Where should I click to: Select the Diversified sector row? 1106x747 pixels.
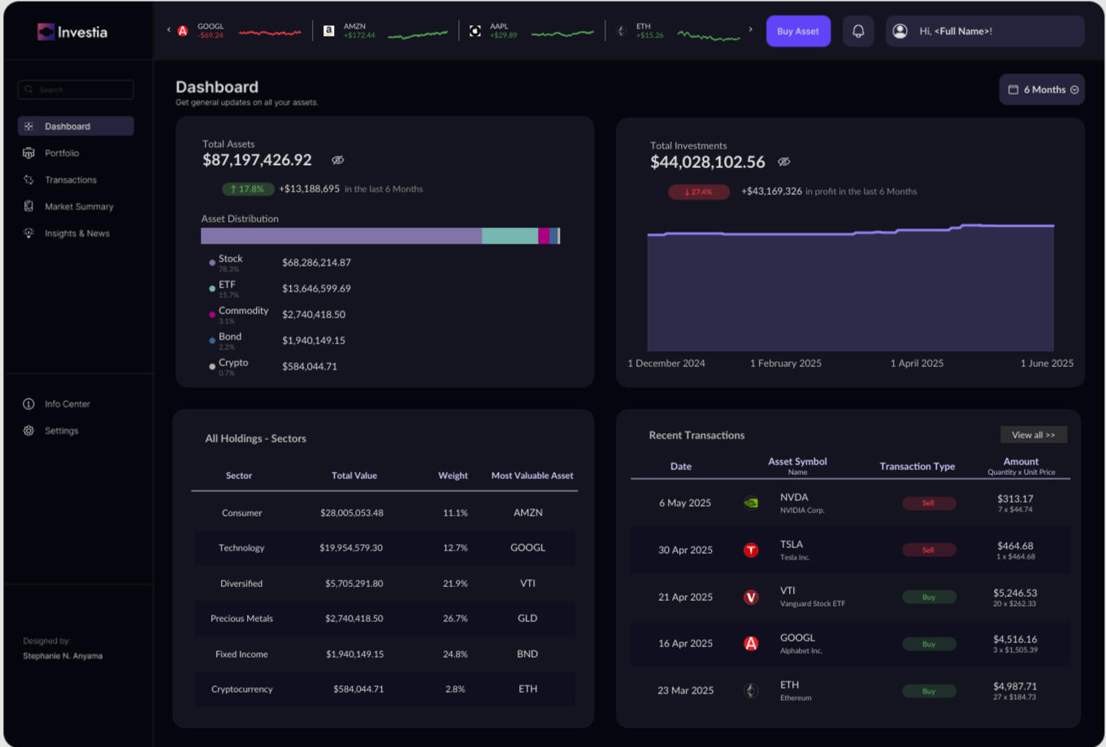[384, 583]
